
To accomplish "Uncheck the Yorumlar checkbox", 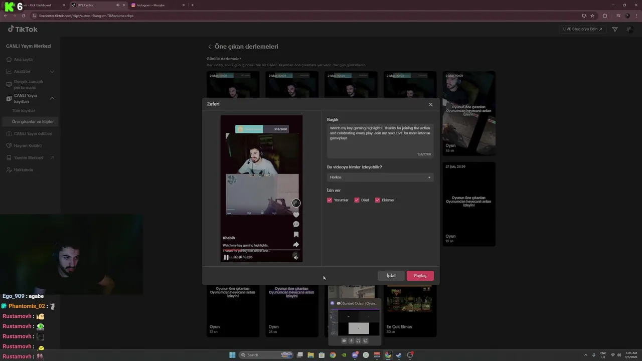I will click(x=330, y=200).
